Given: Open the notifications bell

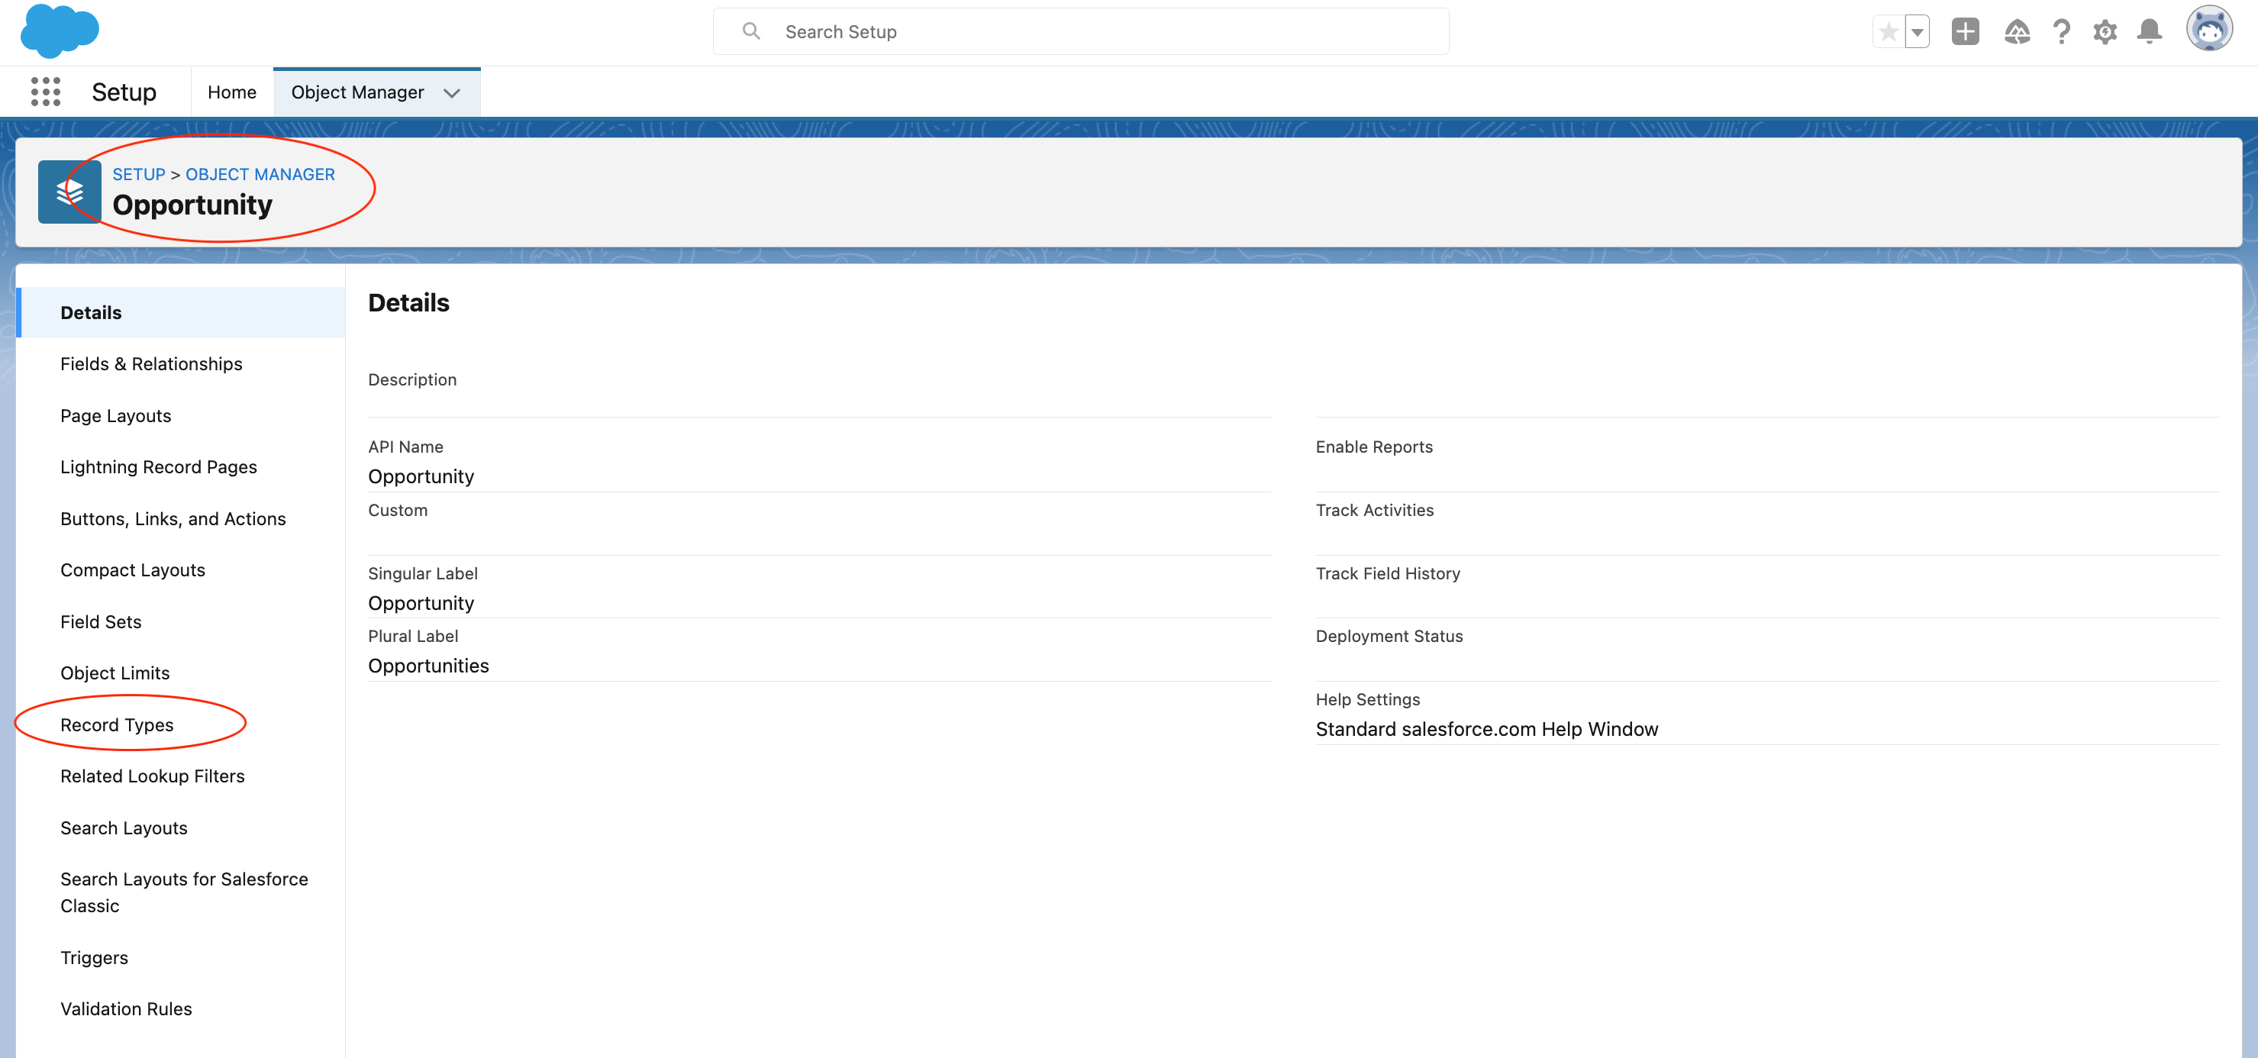Looking at the screenshot, I should (x=2150, y=32).
